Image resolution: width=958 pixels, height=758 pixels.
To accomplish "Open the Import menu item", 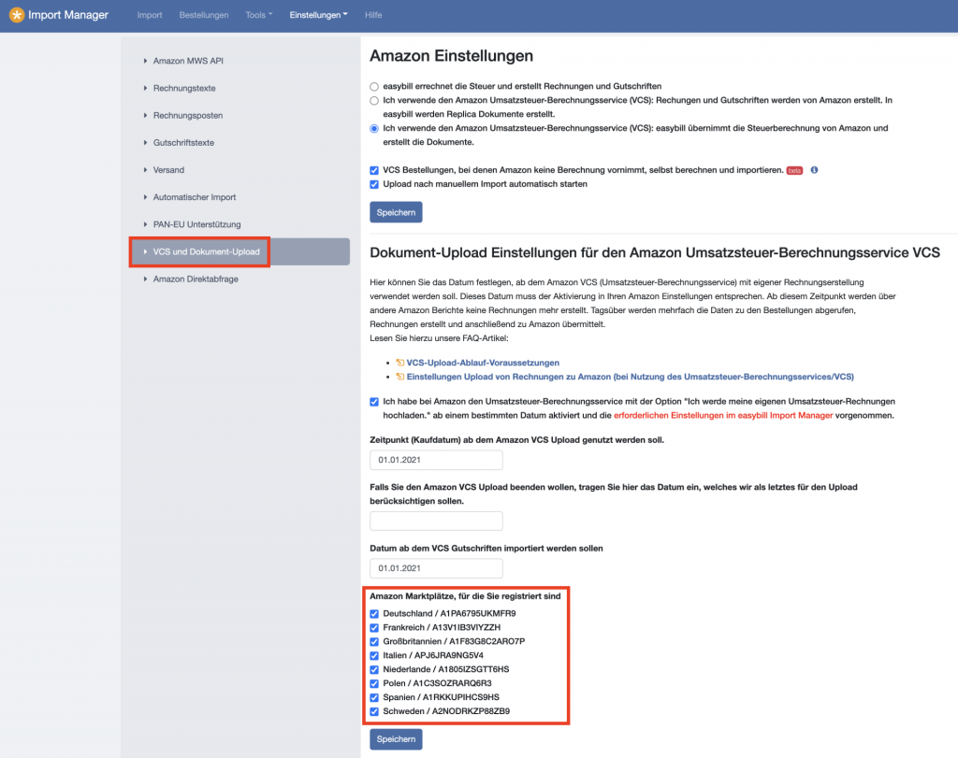I will 150,15.
